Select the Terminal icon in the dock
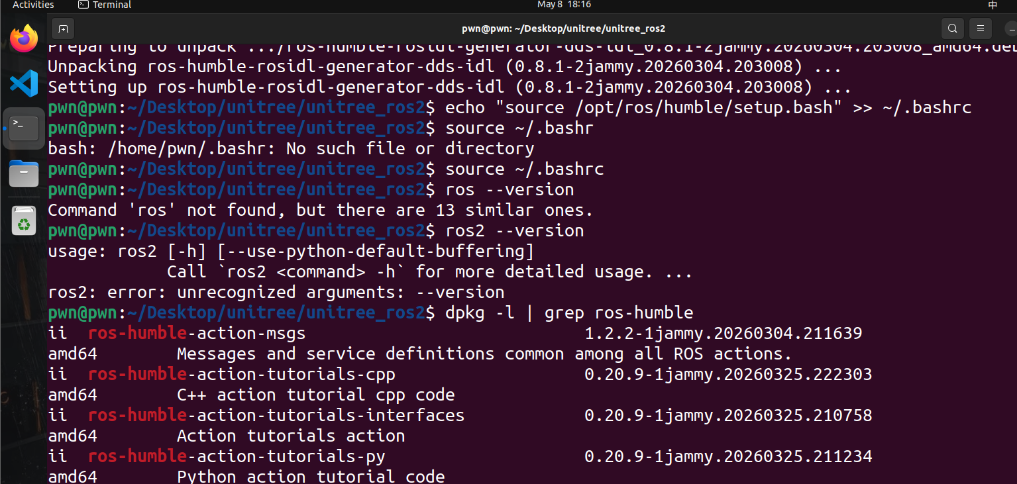 [24, 128]
